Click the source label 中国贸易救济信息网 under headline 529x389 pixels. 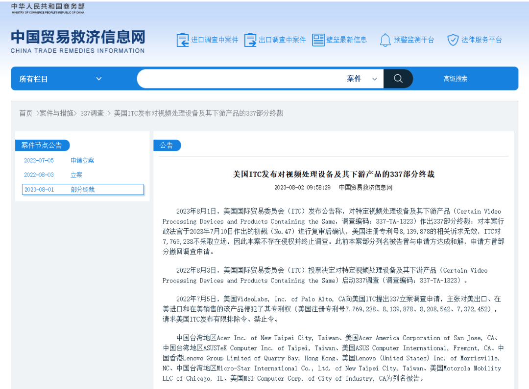[366, 188]
